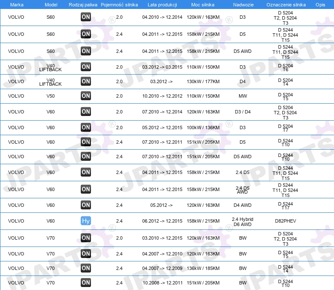Click the ON diesel badge in the S60 D3 row
Viewport: 334px width, 290px height.
(86, 17)
